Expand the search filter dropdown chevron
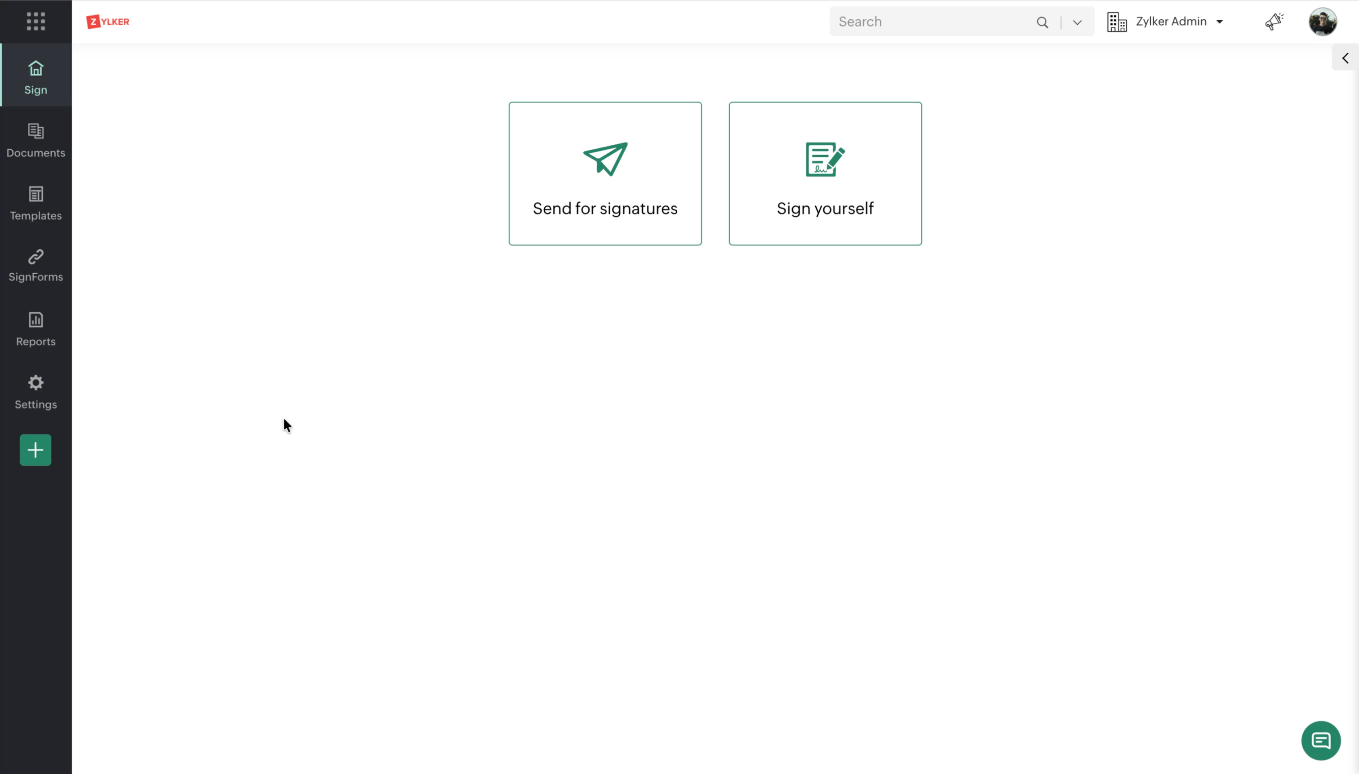 click(1077, 22)
